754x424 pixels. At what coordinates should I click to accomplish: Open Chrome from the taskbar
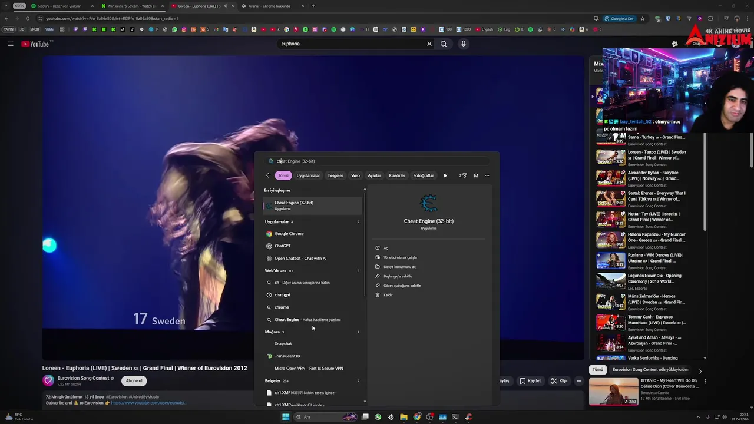click(417, 417)
